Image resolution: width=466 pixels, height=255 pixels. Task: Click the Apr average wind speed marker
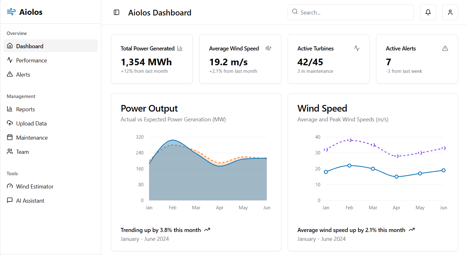397,177
